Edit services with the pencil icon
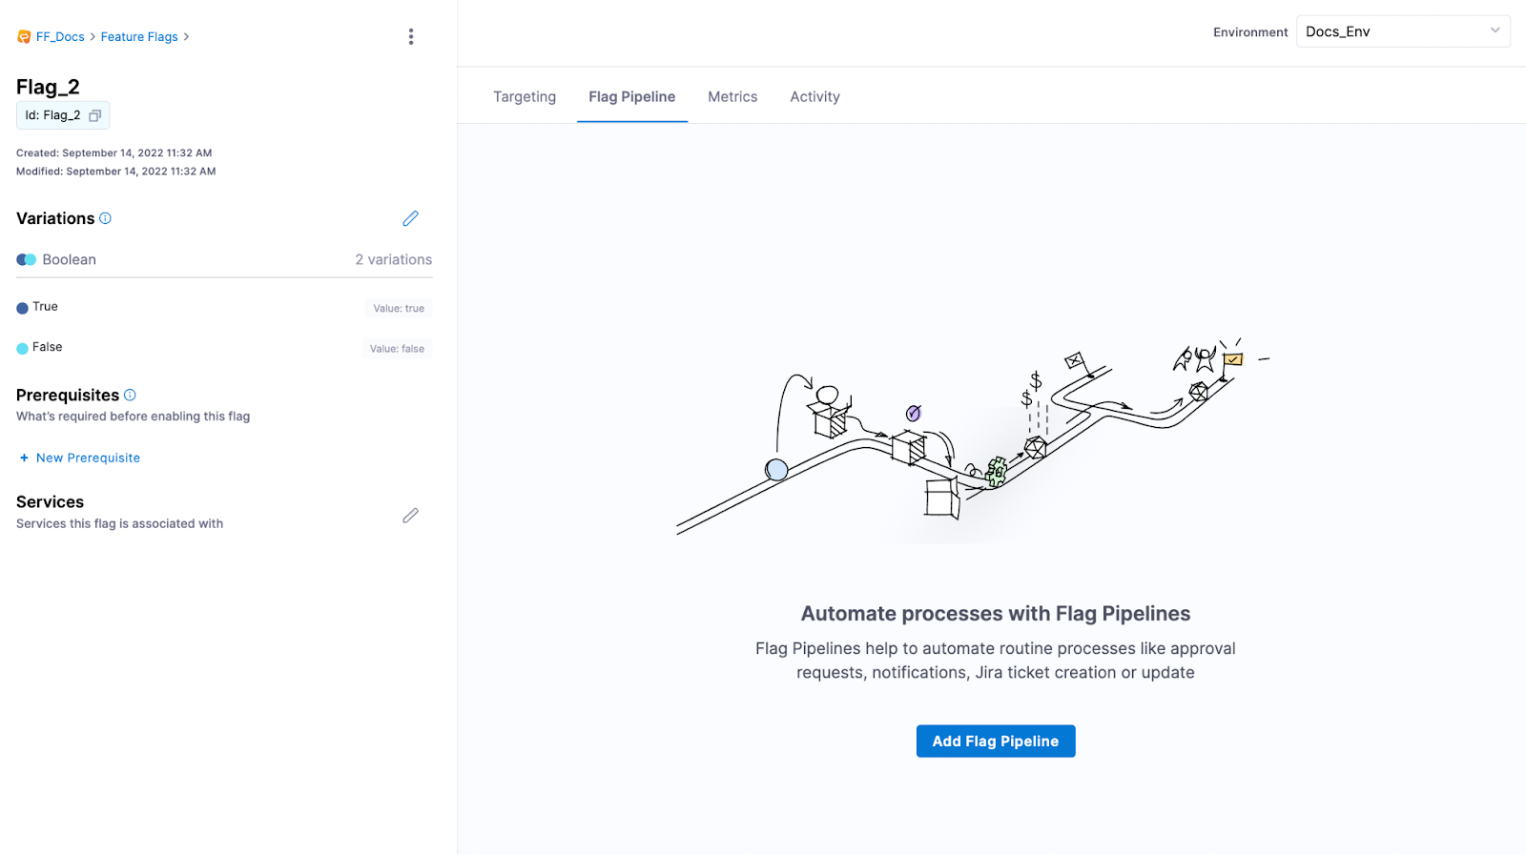Viewport: 1526px width, 855px height. point(410,516)
